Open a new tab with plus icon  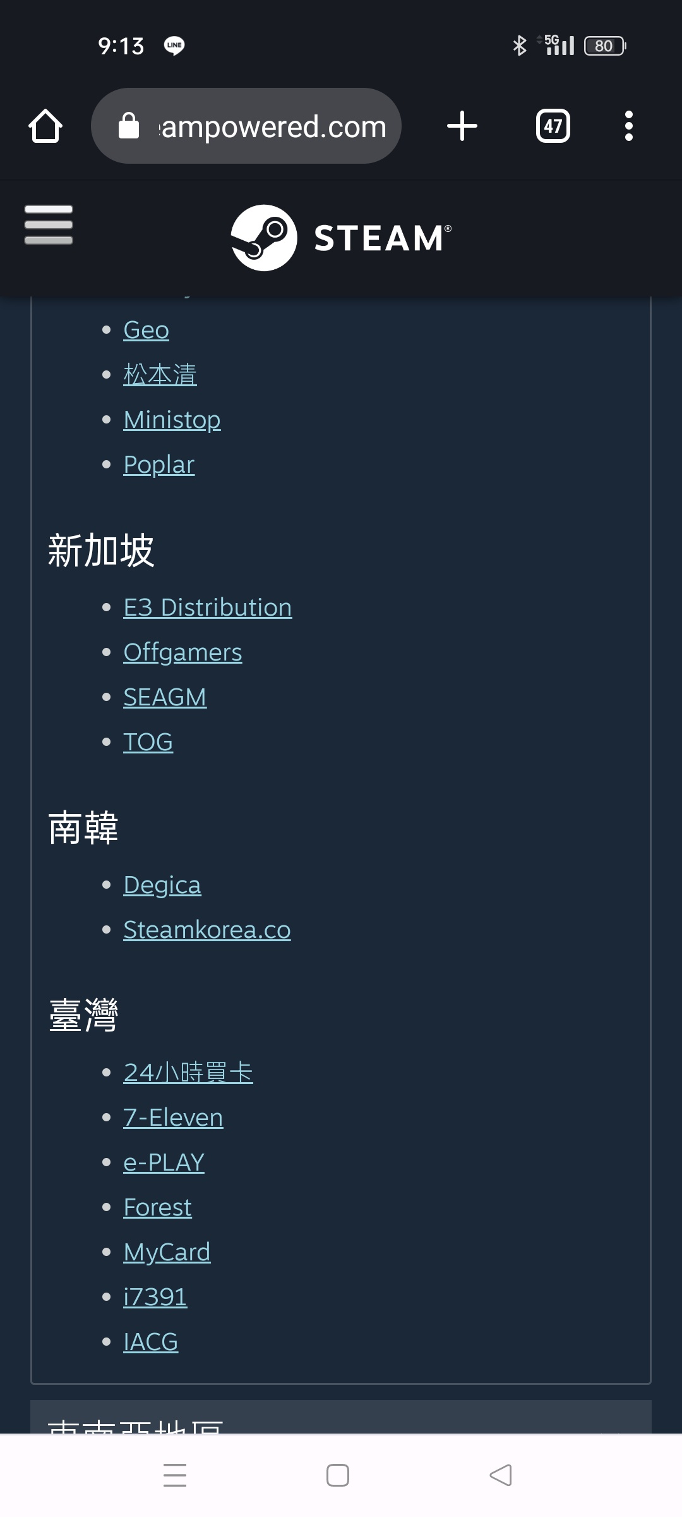click(x=462, y=126)
